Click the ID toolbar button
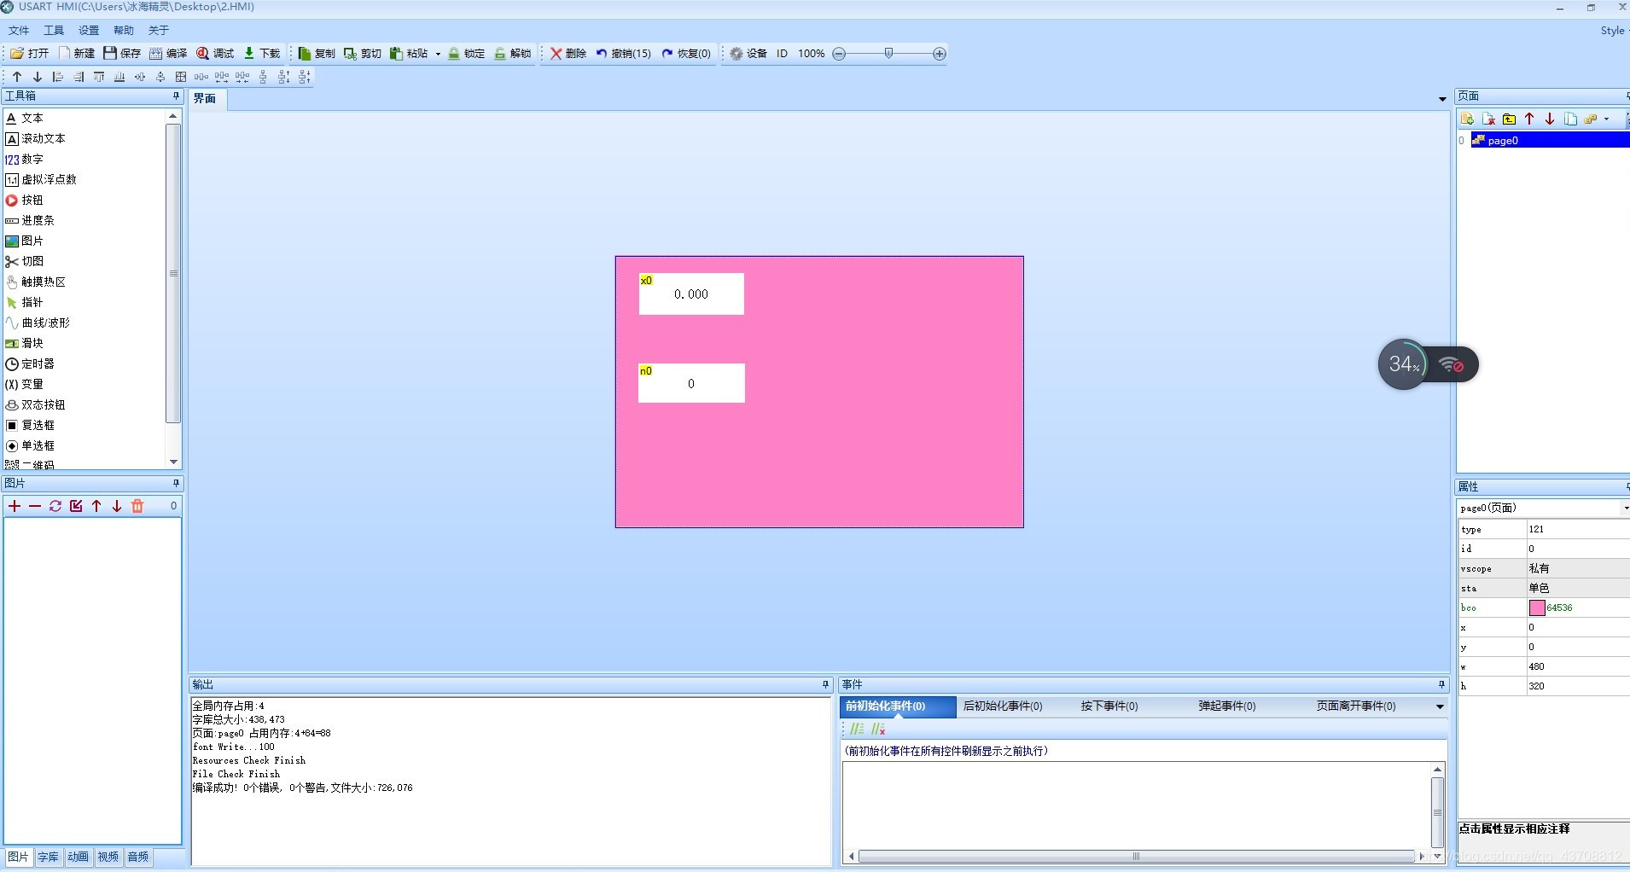Image resolution: width=1630 pixels, height=872 pixels. [782, 53]
